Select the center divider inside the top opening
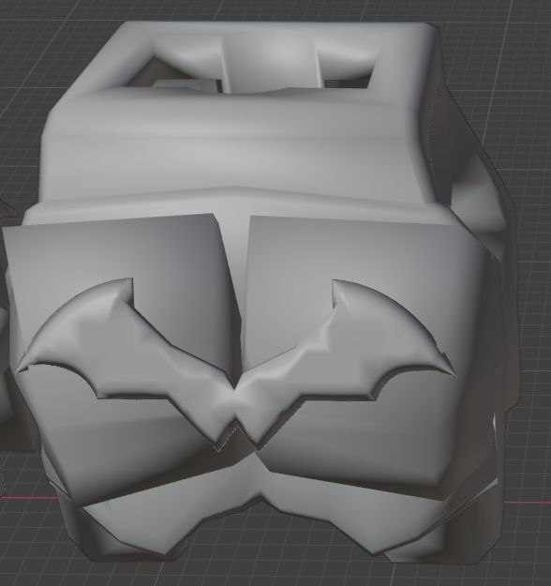Viewport: 551px width, 586px height. point(271,64)
